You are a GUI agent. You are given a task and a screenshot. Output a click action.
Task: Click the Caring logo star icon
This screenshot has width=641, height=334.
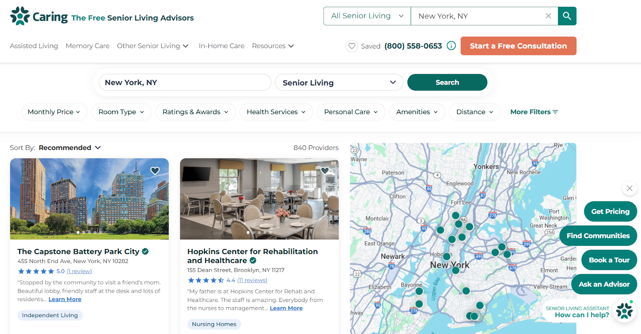click(x=20, y=16)
